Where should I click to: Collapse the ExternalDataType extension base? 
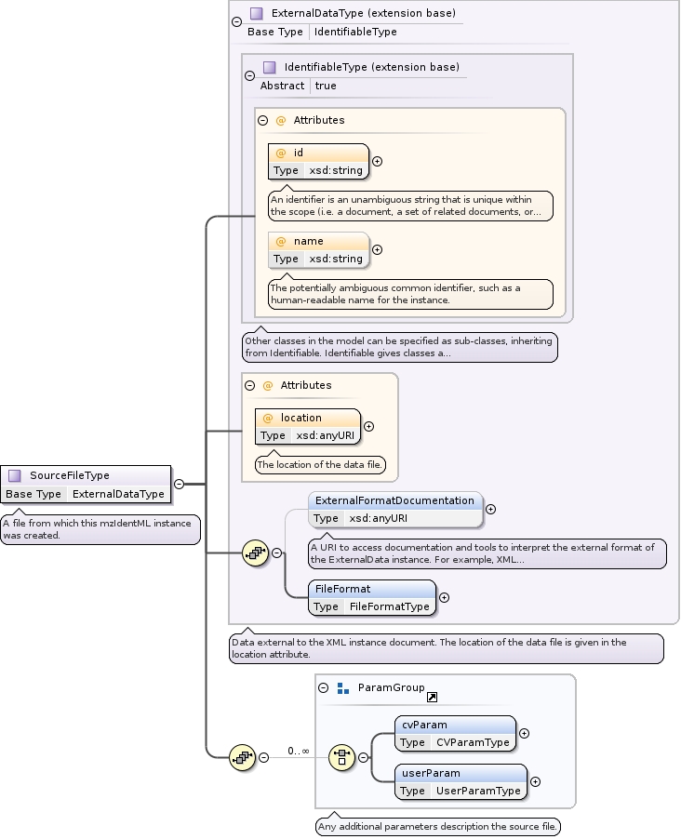click(236, 20)
